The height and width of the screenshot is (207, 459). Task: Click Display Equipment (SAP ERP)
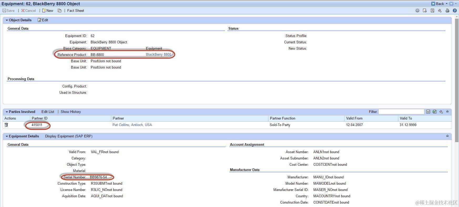(69, 136)
